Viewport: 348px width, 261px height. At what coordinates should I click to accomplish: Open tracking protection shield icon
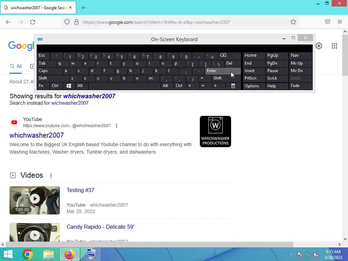pyautogui.click(x=67, y=22)
